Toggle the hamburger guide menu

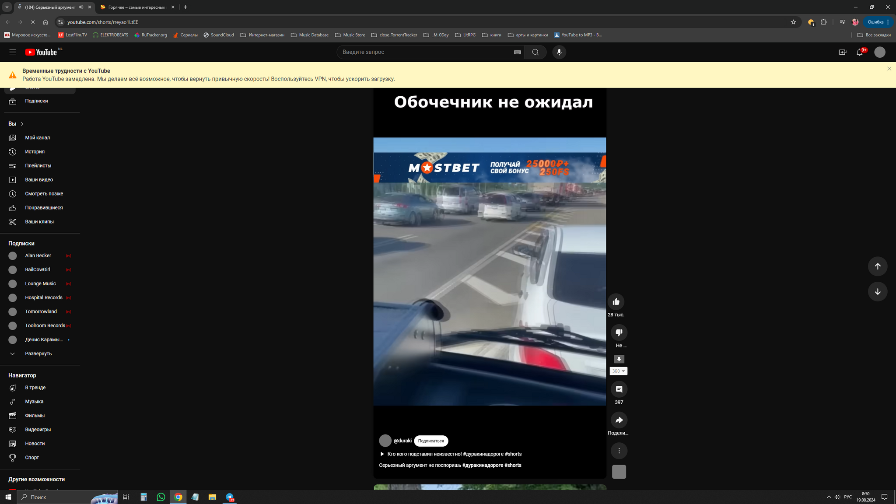coord(12,52)
